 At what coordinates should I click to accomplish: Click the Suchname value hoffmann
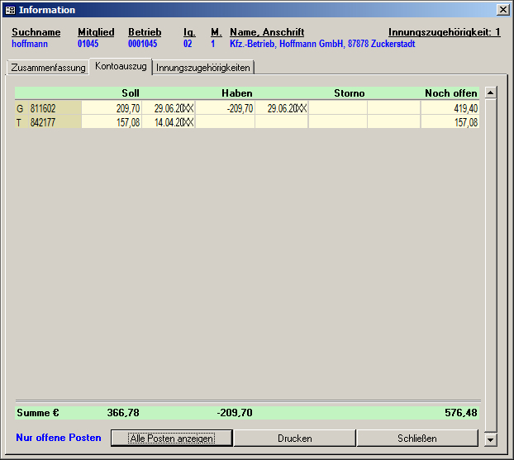coord(31,44)
